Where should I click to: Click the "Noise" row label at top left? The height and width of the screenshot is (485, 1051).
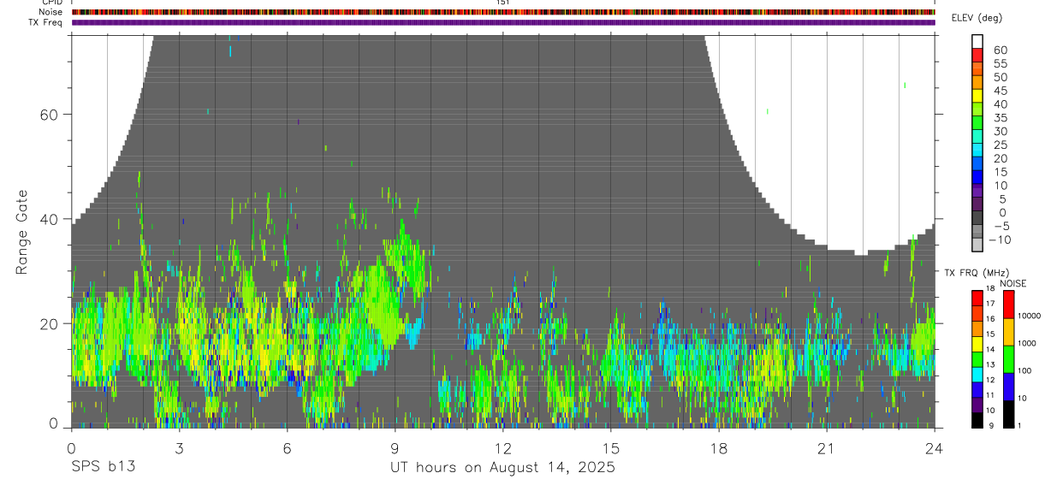(51, 12)
